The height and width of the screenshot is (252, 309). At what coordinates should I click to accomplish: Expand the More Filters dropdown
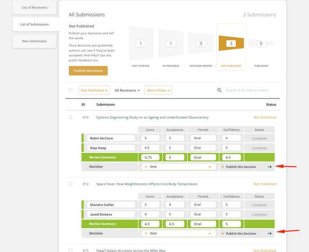[158, 90]
